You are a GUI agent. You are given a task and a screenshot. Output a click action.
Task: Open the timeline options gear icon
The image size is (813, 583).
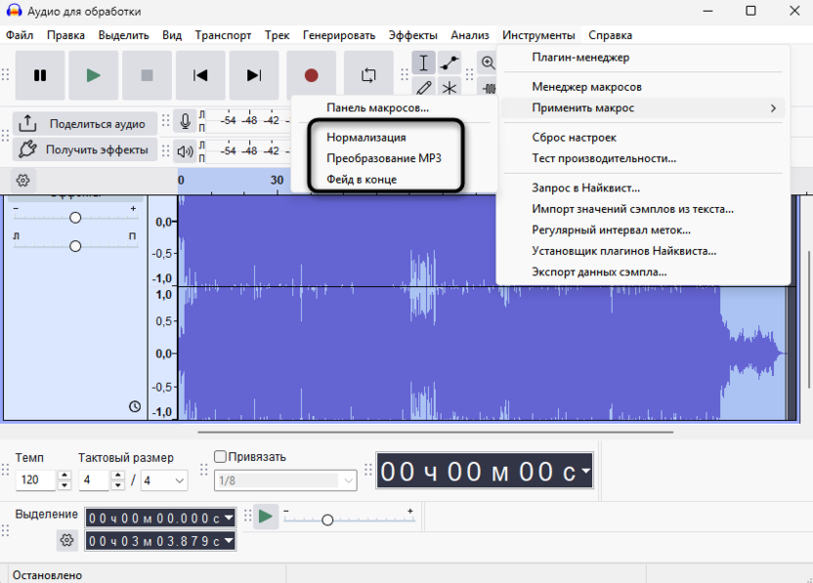[21, 180]
